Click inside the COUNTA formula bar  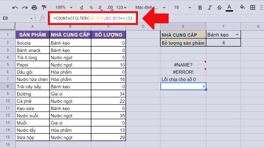coord(92,18)
